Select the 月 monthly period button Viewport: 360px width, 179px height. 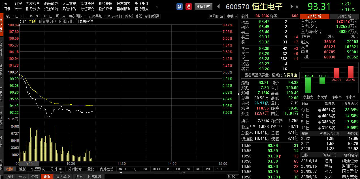[64, 16]
